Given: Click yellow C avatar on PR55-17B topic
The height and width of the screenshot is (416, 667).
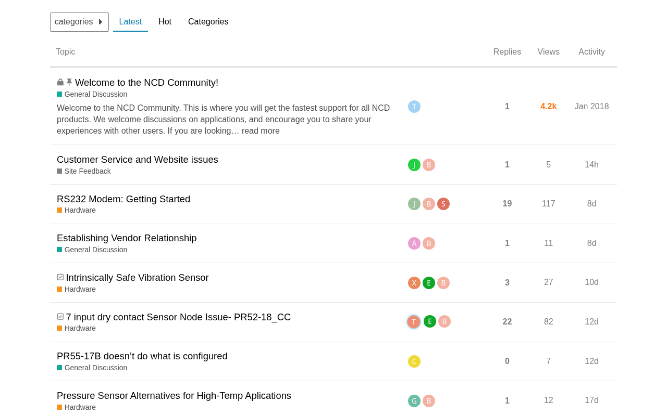Looking at the screenshot, I should 414,361.
